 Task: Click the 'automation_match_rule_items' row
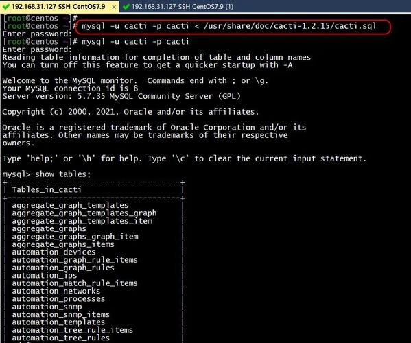(75, 283)
